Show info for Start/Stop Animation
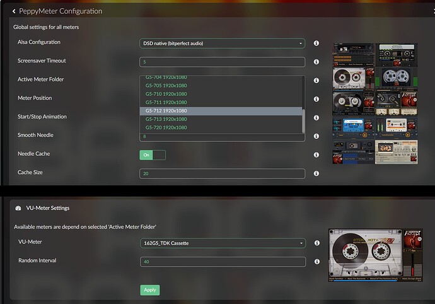 pyautogui.click(x=316, y=118)
